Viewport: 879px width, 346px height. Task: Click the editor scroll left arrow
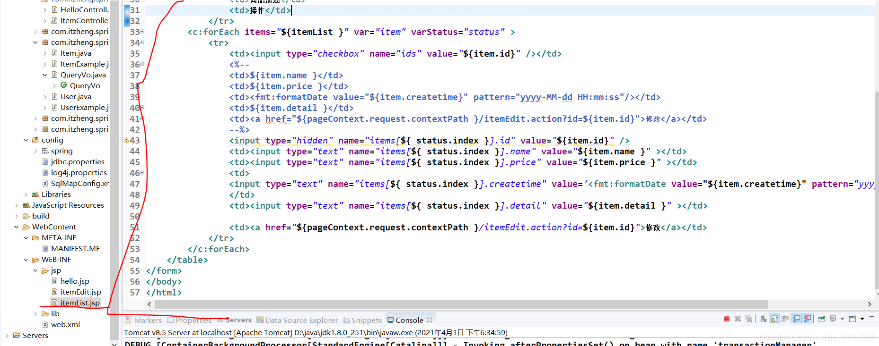click(149, 304)
